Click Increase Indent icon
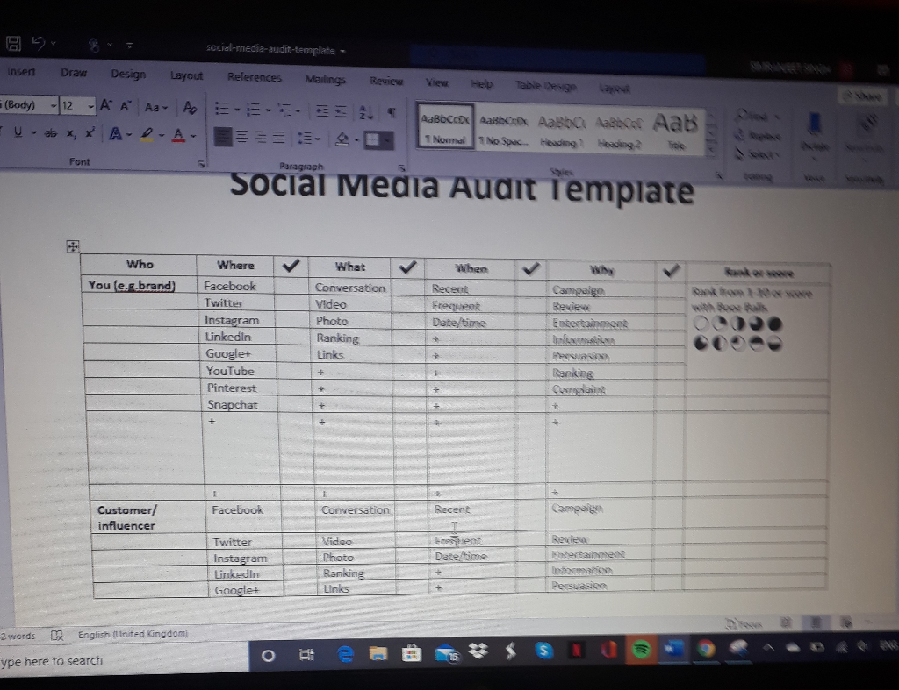899x690 pixels. (342, 111)
